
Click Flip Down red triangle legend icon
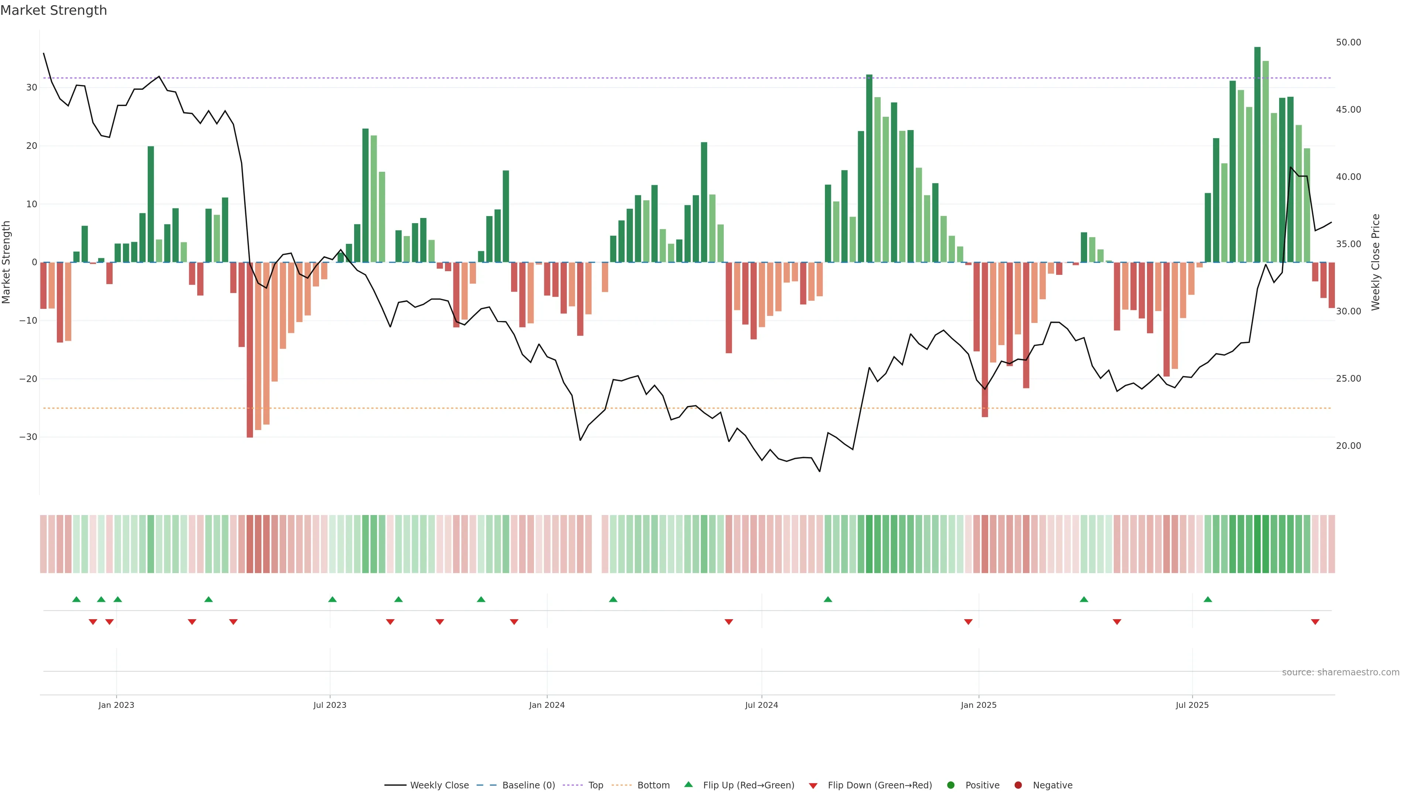(813, 785)
